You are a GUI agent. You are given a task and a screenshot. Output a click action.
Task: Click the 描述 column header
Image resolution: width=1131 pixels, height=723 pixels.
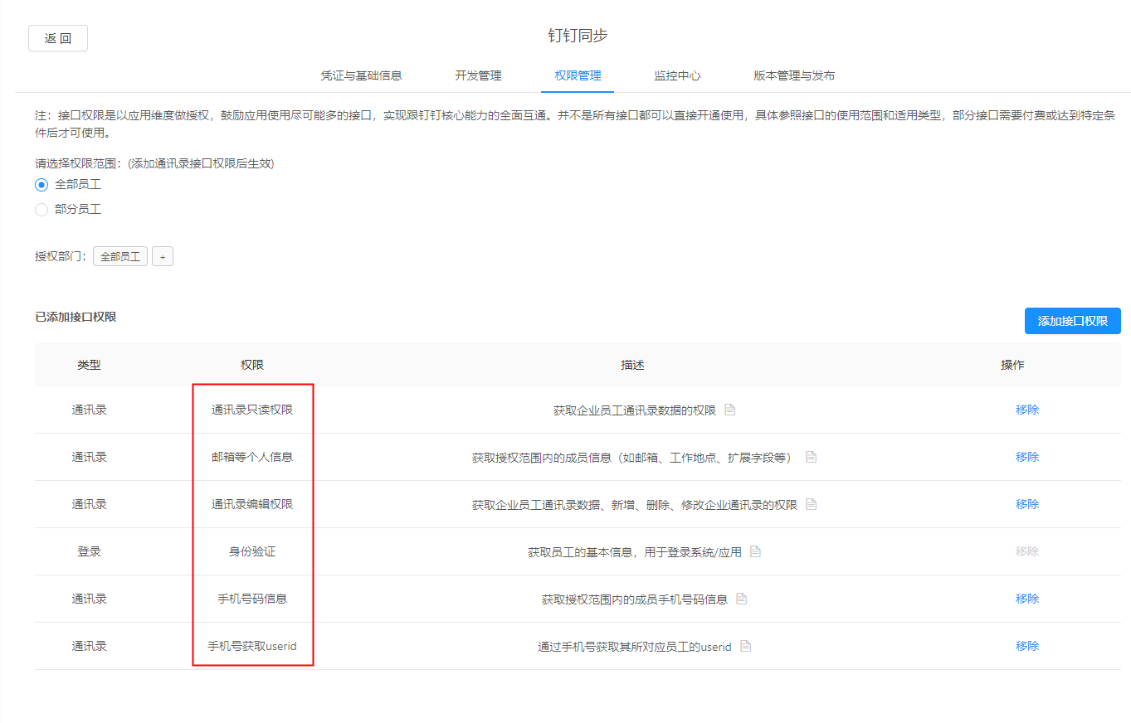point(632,365)
